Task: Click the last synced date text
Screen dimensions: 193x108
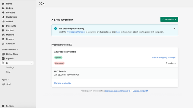Action: (x=67, y=75)
